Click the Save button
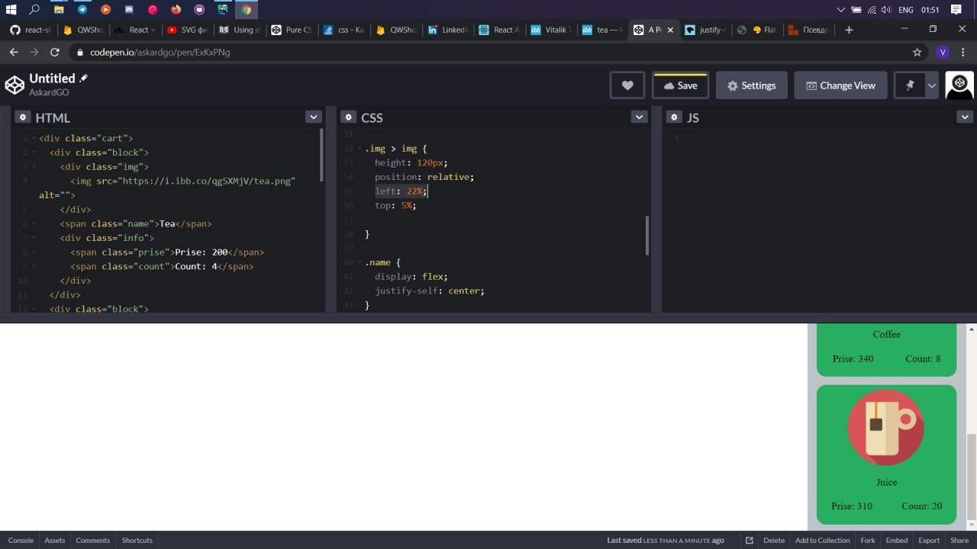977x549 pixels. pyautogui.click(x=680, y=85)
